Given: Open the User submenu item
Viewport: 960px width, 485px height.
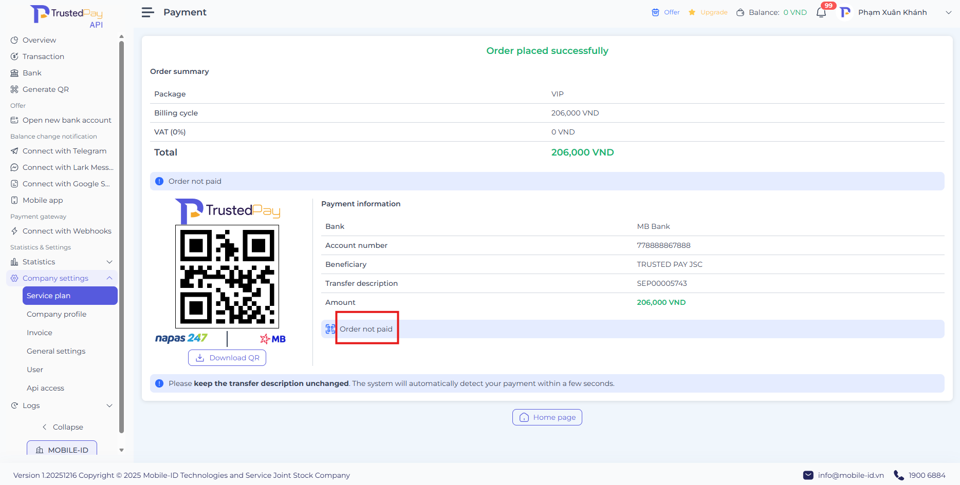Looking at the screenshot, I should point(35,370).
